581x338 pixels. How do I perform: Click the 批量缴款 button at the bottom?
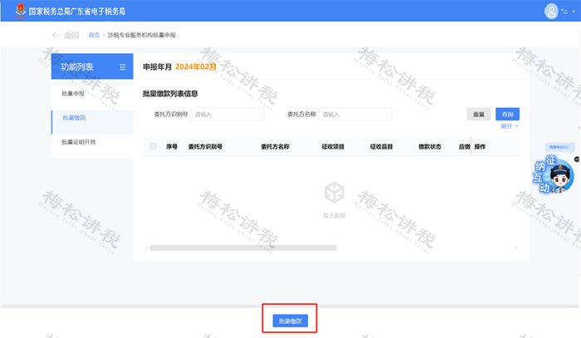290,321
